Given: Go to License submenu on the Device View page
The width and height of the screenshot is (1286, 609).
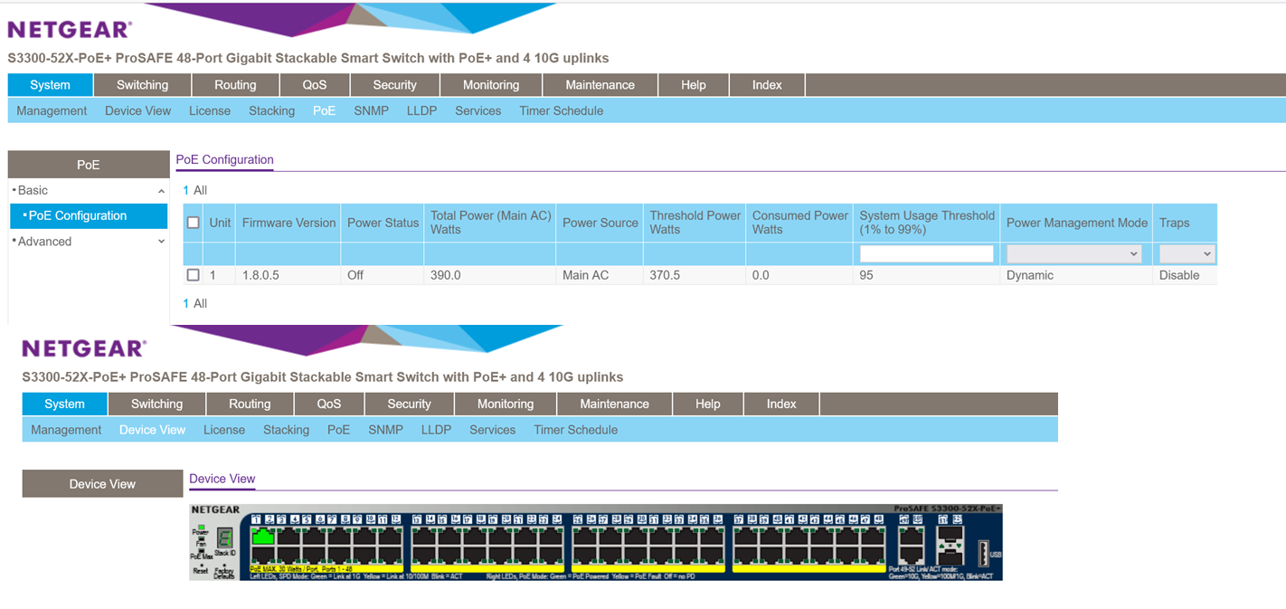Looking at the screenshot, I should (224, 430).
